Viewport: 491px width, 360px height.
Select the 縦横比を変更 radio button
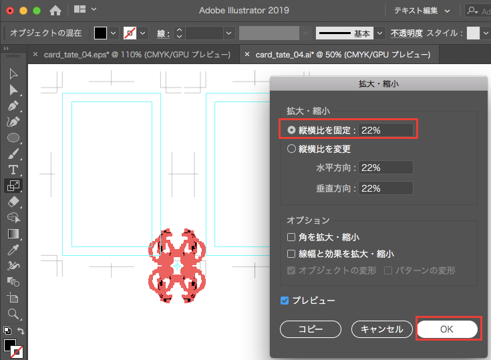[291, 149]
